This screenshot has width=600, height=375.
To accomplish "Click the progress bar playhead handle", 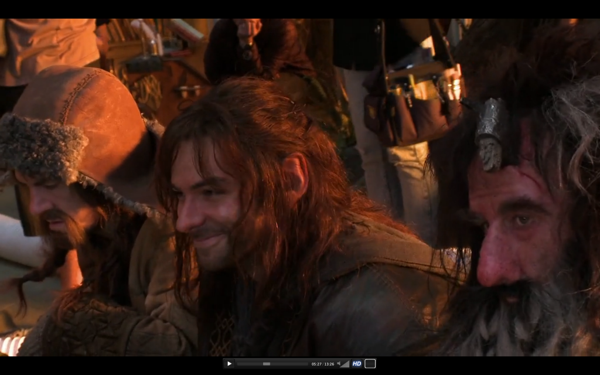I will [x=267, y=364].
